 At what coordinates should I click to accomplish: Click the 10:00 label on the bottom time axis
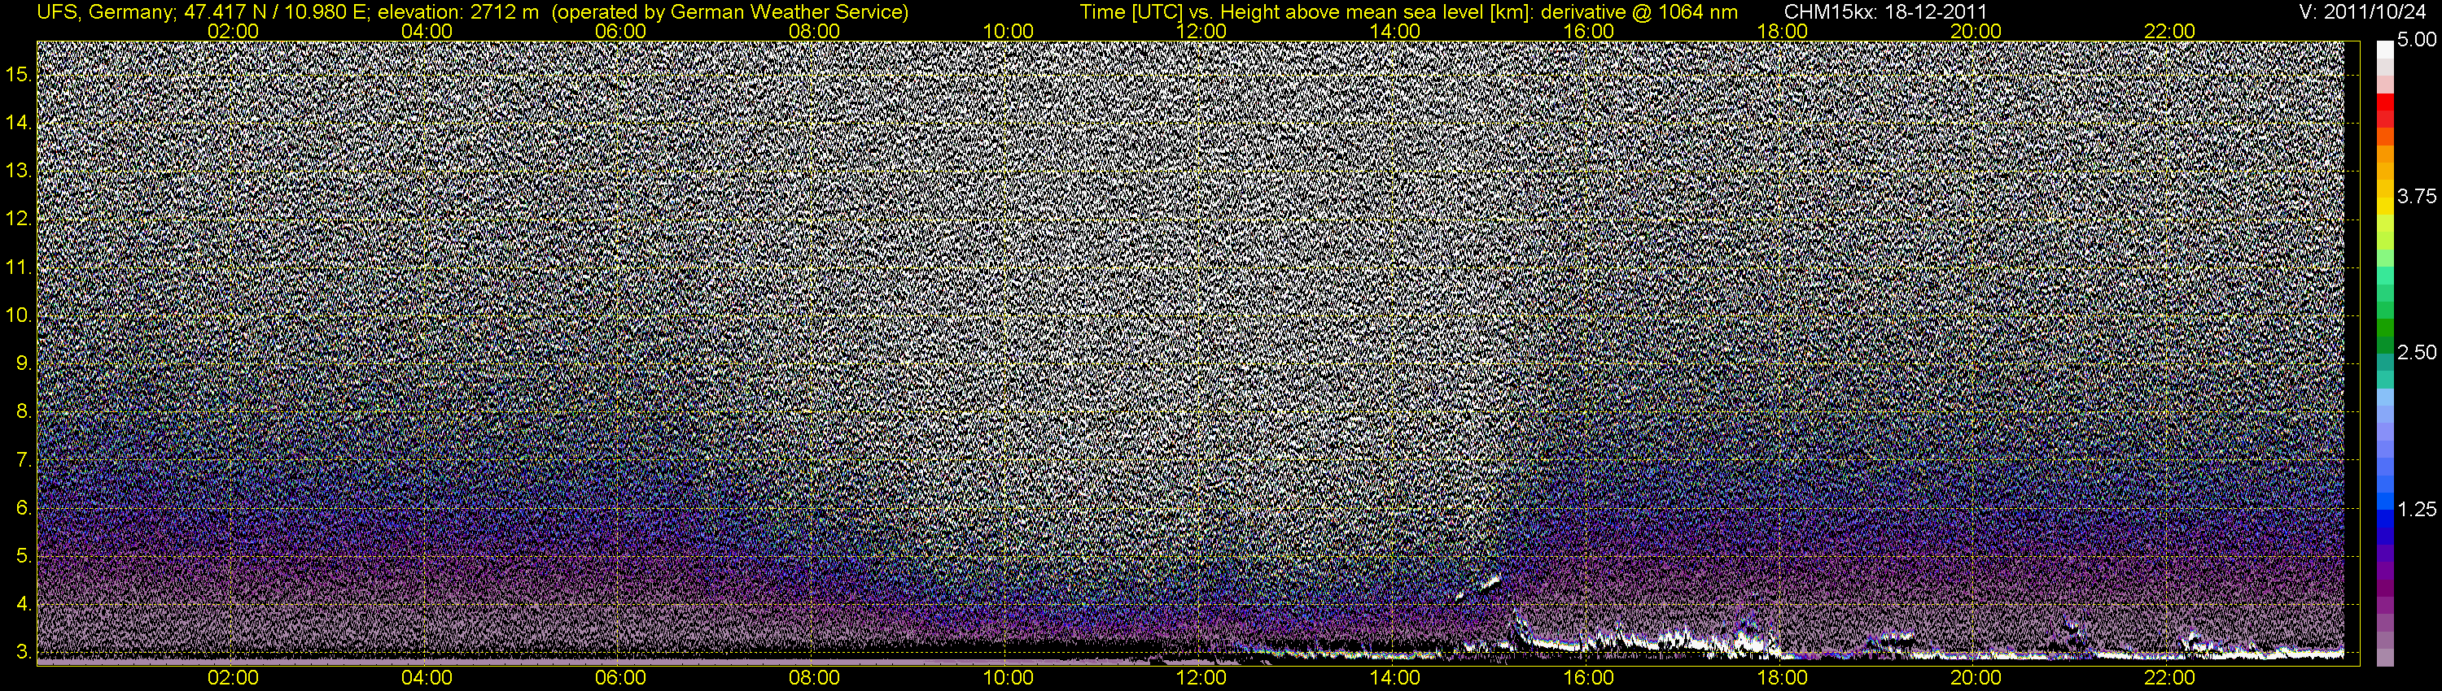[1008, 678]
